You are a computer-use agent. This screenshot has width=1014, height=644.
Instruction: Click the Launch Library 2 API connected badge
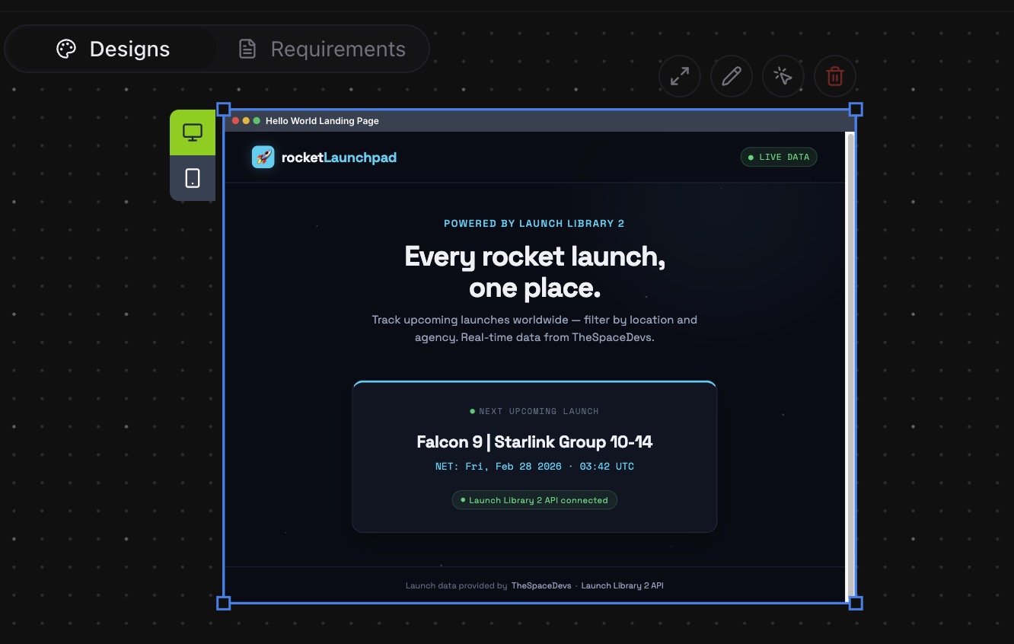(534, 500)
